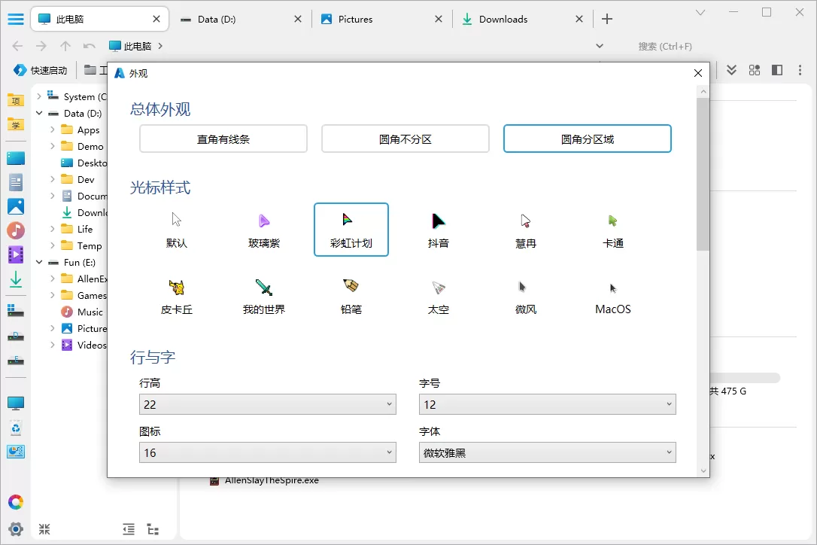Select the 皮卡丘 Pikachu cursor style

click(177, 294)
